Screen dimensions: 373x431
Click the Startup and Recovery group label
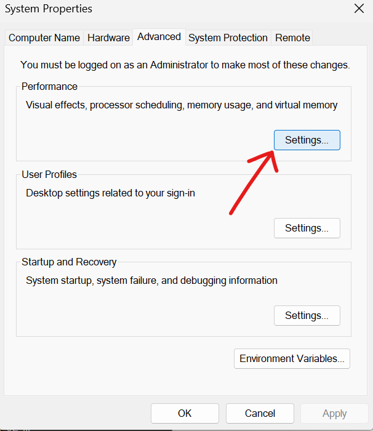tap(69, 262)
